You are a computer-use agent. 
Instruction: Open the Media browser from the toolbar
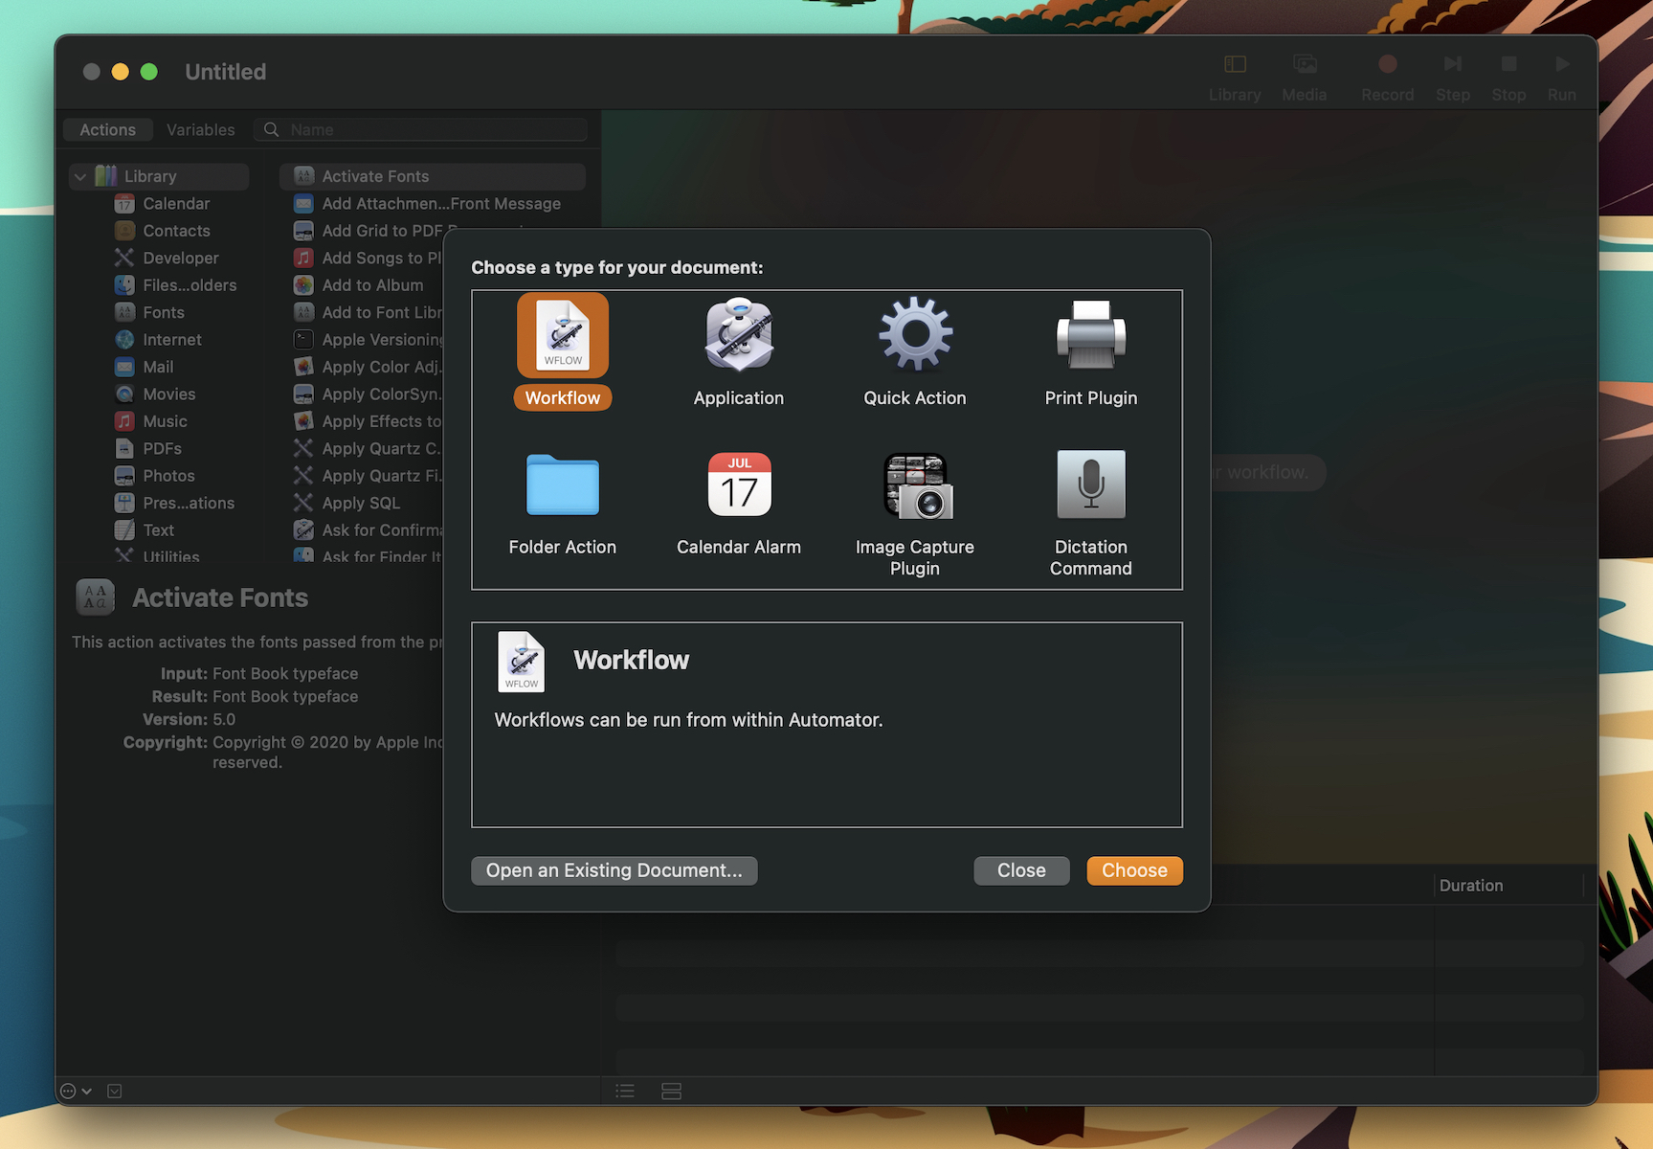tap(1305, 64)
